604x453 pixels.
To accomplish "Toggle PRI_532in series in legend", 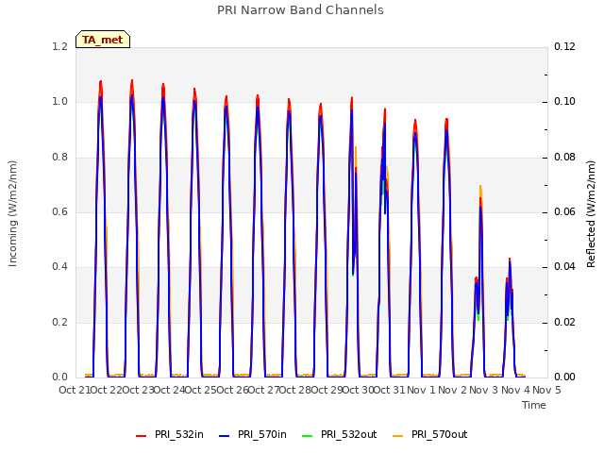I will pyautogui.click(x=170, y=434).
